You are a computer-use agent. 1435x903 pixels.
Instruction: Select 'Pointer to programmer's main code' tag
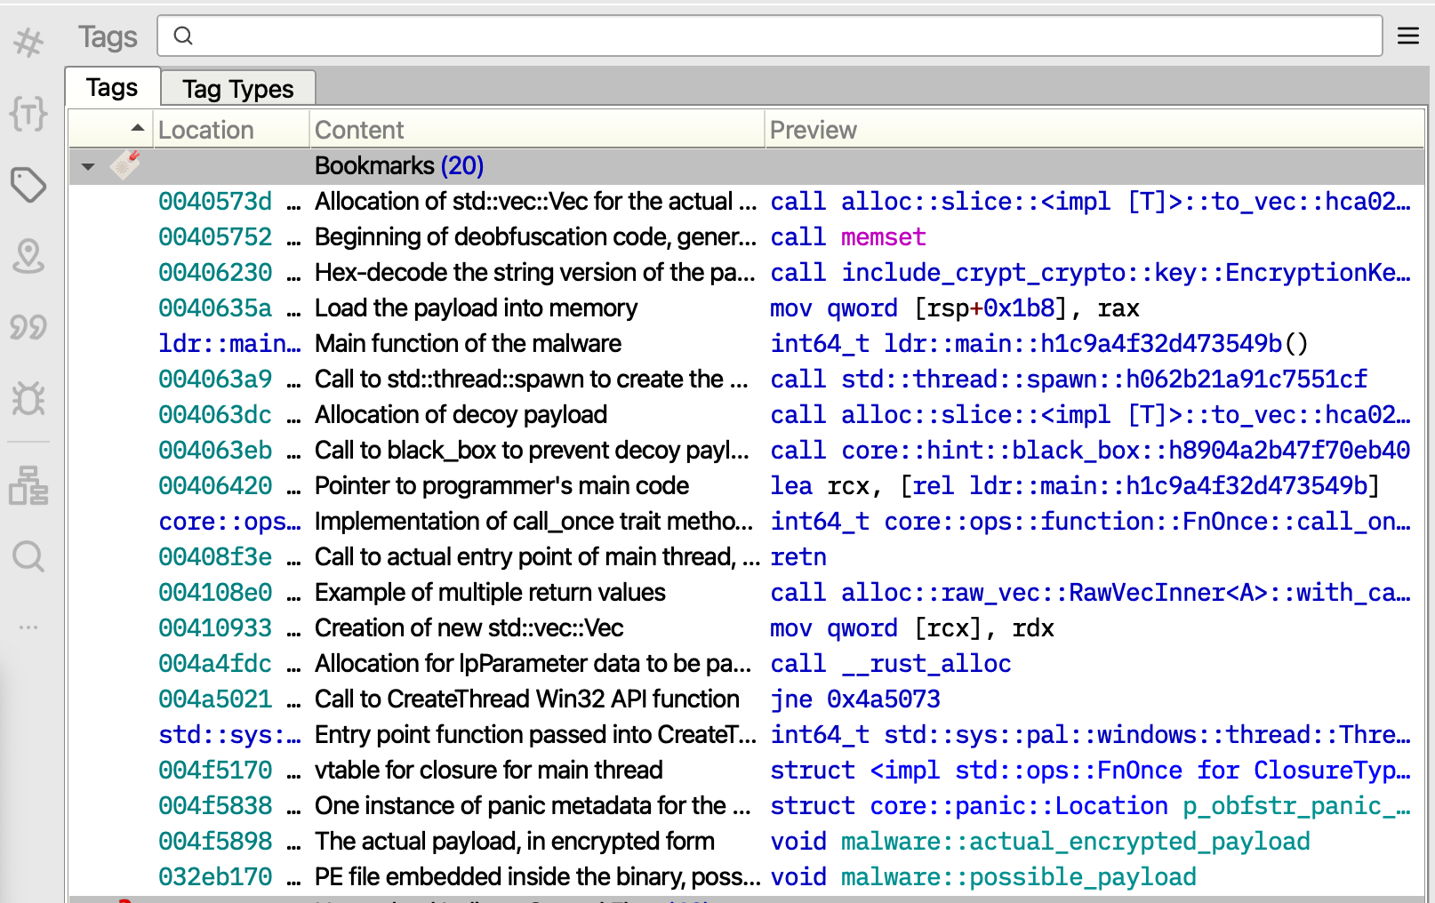(501, 486)
